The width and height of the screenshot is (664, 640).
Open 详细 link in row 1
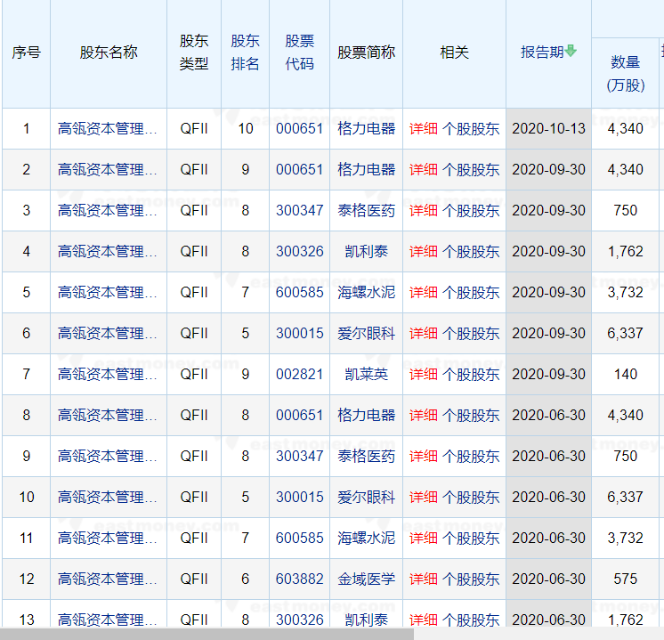coord(423,128)
